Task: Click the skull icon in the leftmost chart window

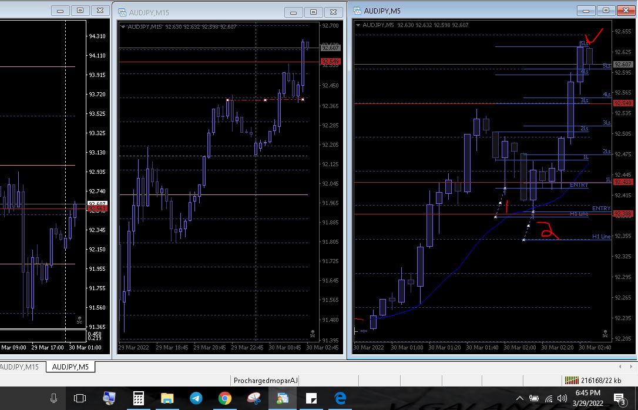Action: tap(79, 321)
